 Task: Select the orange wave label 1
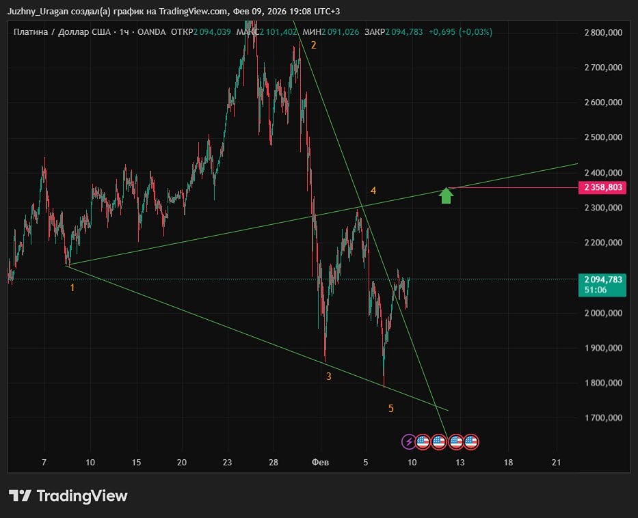(72, 288)
